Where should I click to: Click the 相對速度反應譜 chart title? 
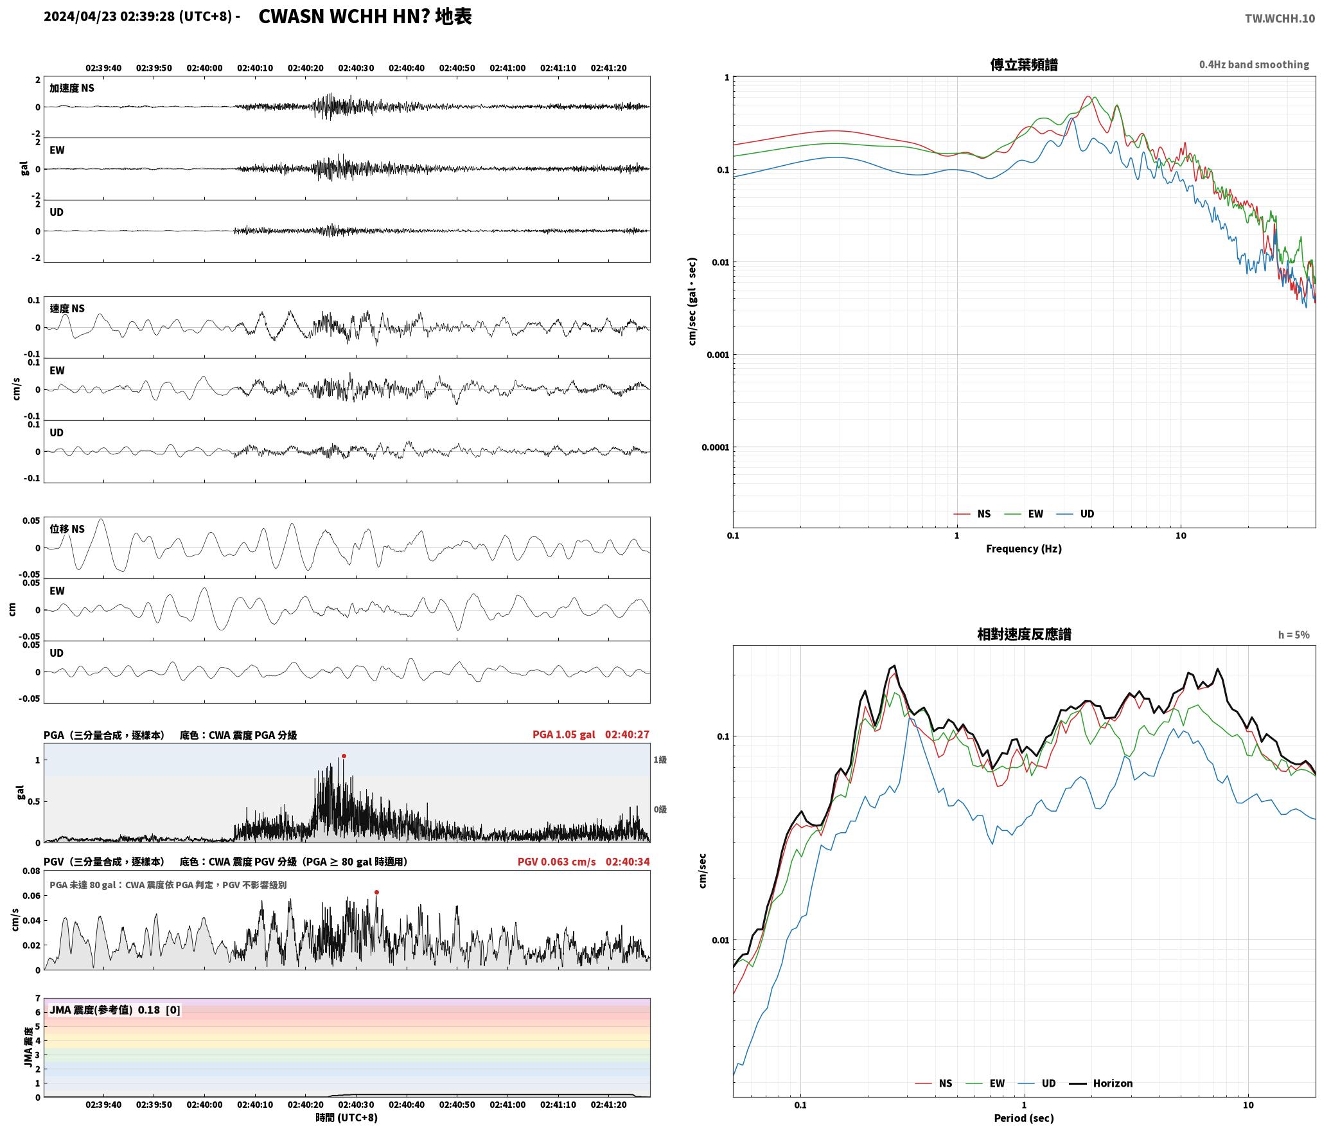click(x=1024, y=634)
